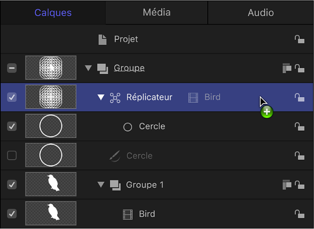Click the document icon beside Projet

[102, 39]
